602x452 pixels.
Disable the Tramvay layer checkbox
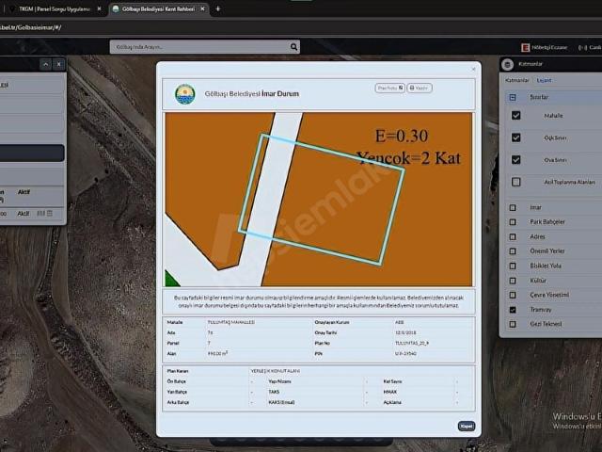click(513, 309)
